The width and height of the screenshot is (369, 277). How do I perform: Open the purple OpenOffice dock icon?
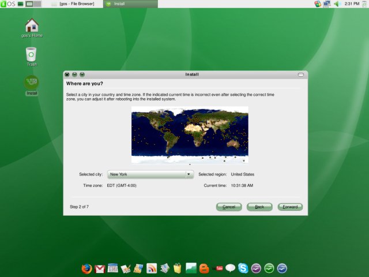(256, 268)
